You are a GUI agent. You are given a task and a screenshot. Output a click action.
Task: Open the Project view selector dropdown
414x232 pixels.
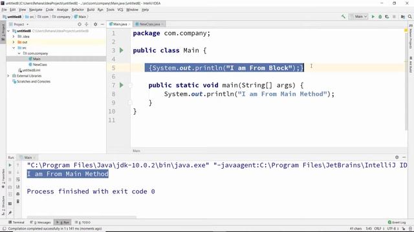(19, 24)
